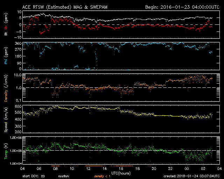The height and width of the screenshot is (179, 224).
Task: Click the '270' tick on the Phi axis
Action: 19,49
